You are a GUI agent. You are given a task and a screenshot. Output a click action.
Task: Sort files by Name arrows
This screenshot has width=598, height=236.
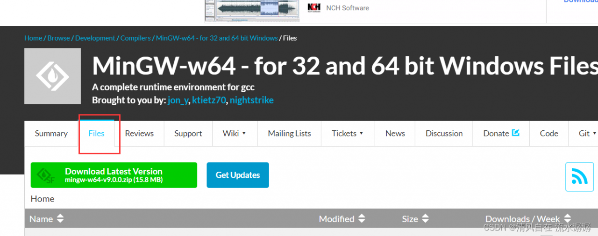pos(60,218)
